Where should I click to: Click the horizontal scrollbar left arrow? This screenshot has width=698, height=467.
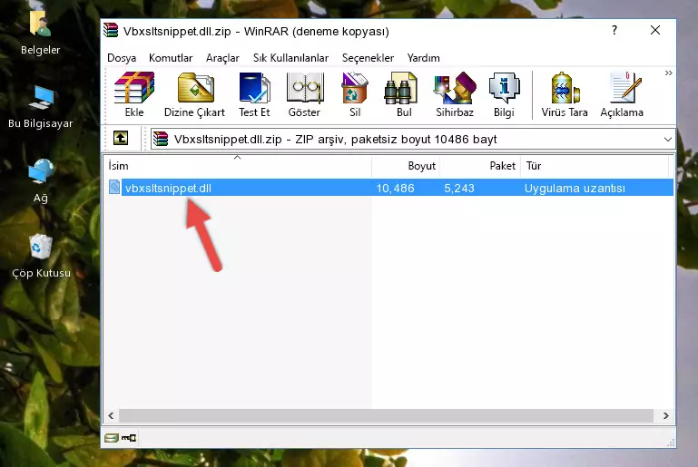(112, 416)
